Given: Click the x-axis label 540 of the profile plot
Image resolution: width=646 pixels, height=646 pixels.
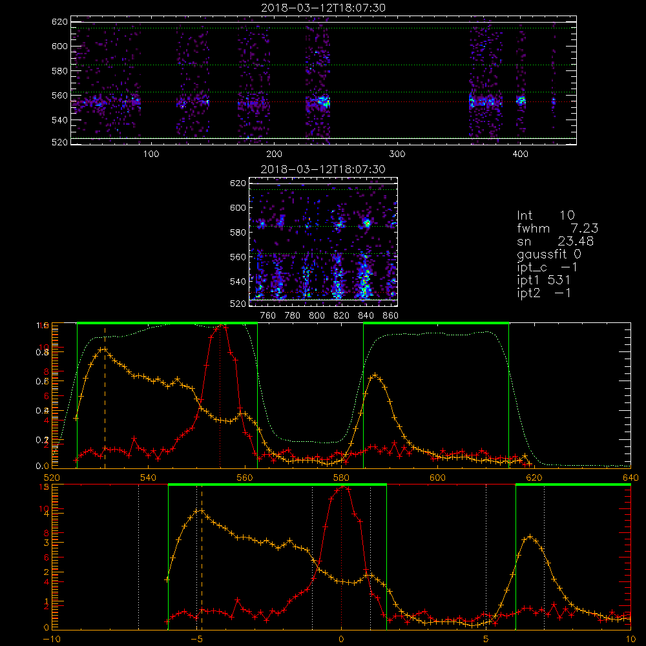Looking at the screenshot, I should coord(149,477).
